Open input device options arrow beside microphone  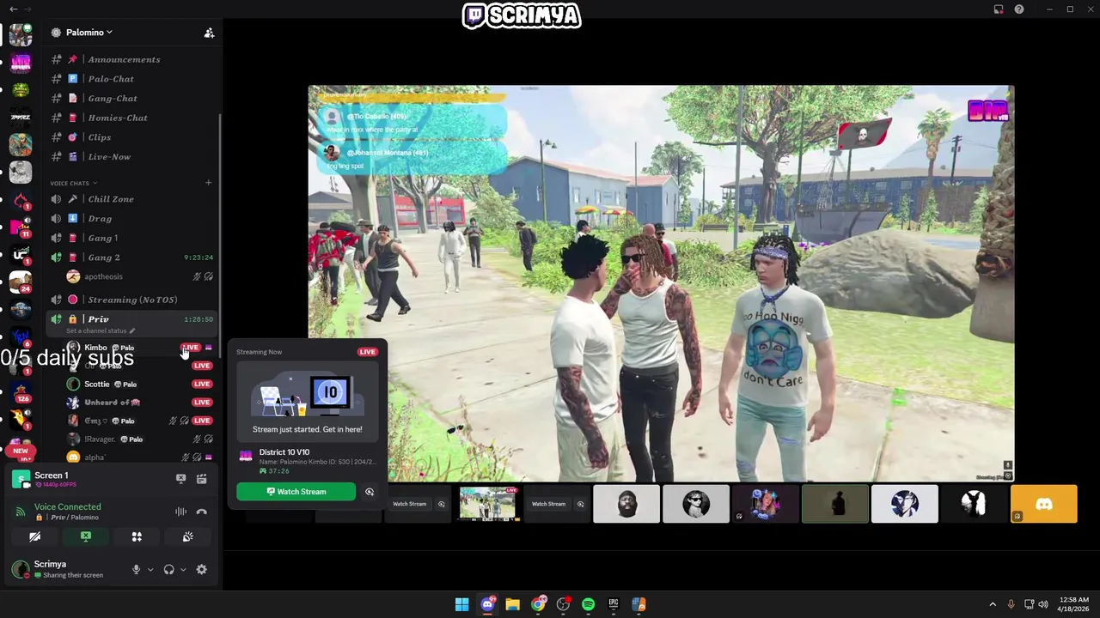coord(150,569)
